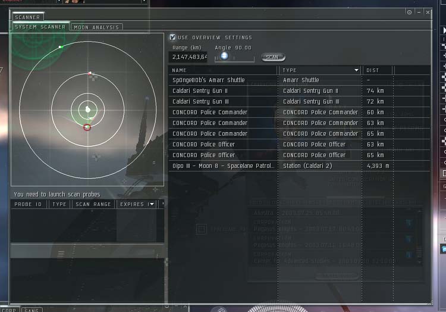Viewport: 446px width, 312px height.
Task: Sort scan results by Name column
Action: coord(223,70)
